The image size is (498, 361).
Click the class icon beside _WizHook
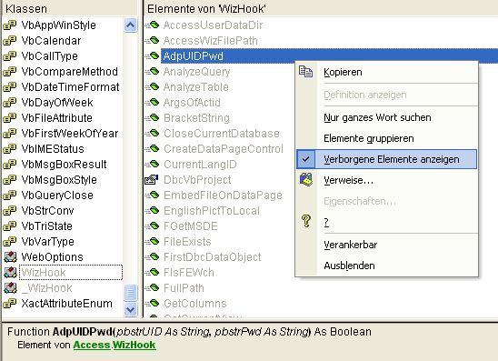pos(10,288)
